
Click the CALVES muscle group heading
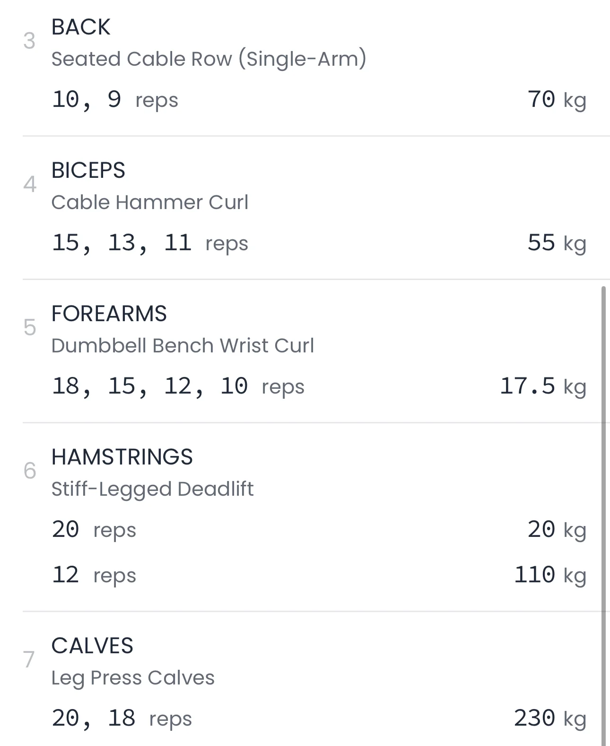tap(93, 646)
